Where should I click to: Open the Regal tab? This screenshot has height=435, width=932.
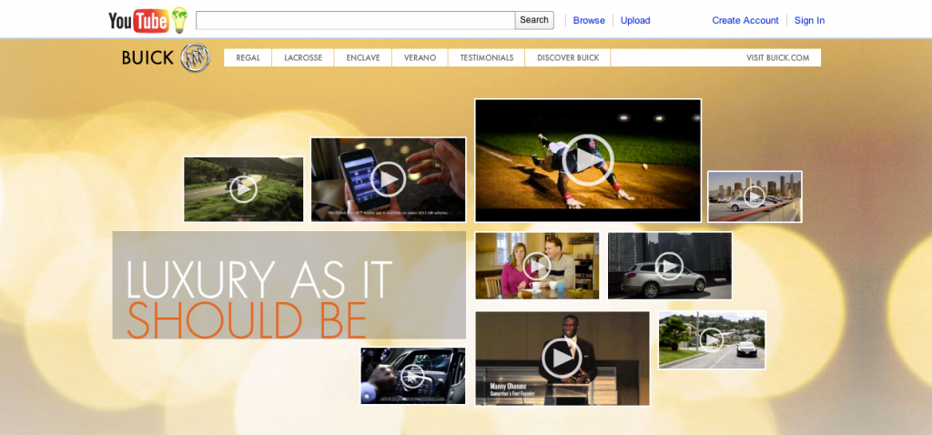click(248, 57)
